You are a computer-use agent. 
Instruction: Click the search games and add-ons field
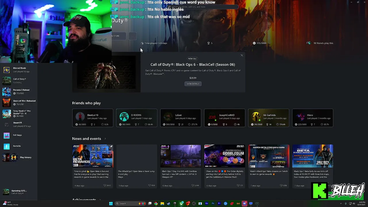(203, 7)
